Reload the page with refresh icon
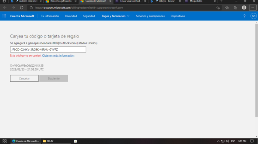 [22, 7]
